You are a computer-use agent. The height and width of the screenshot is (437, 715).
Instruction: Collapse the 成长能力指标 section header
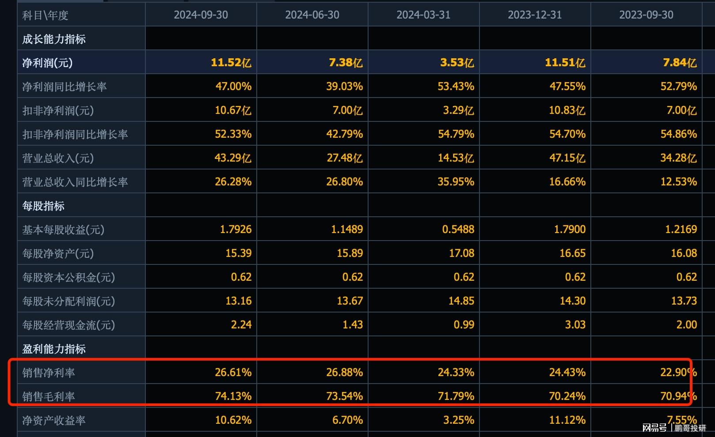(54, 39)
